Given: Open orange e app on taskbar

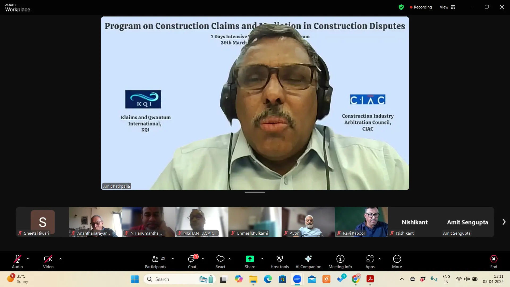Looking at the screenshot, I should (326, 279).
